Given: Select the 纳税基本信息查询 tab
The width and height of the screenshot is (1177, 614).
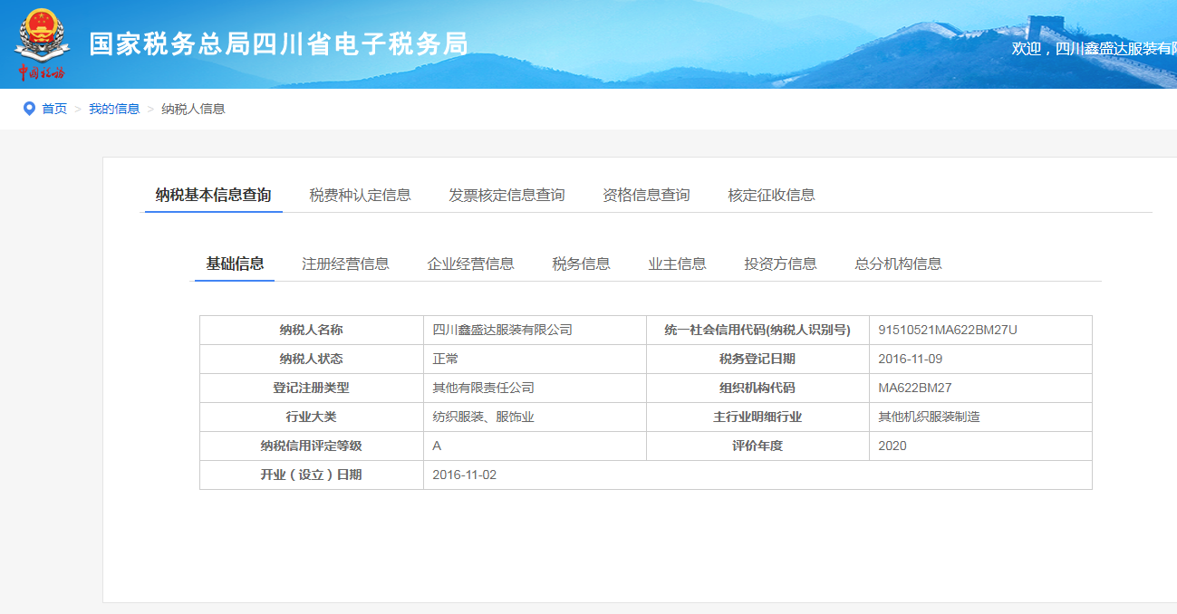Looking at the screenshot, I should (213, 195).
